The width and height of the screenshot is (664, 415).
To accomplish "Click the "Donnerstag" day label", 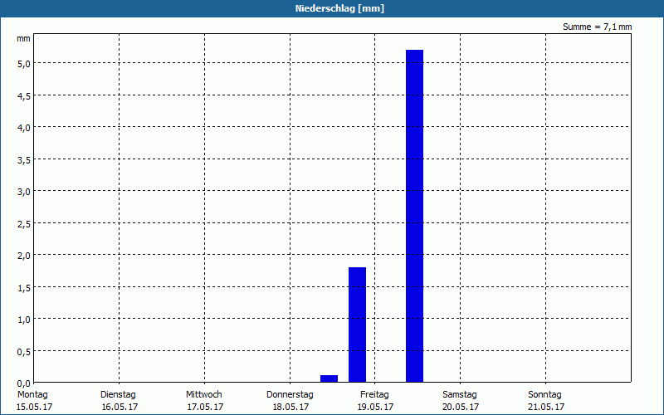I will click(290, 394).
